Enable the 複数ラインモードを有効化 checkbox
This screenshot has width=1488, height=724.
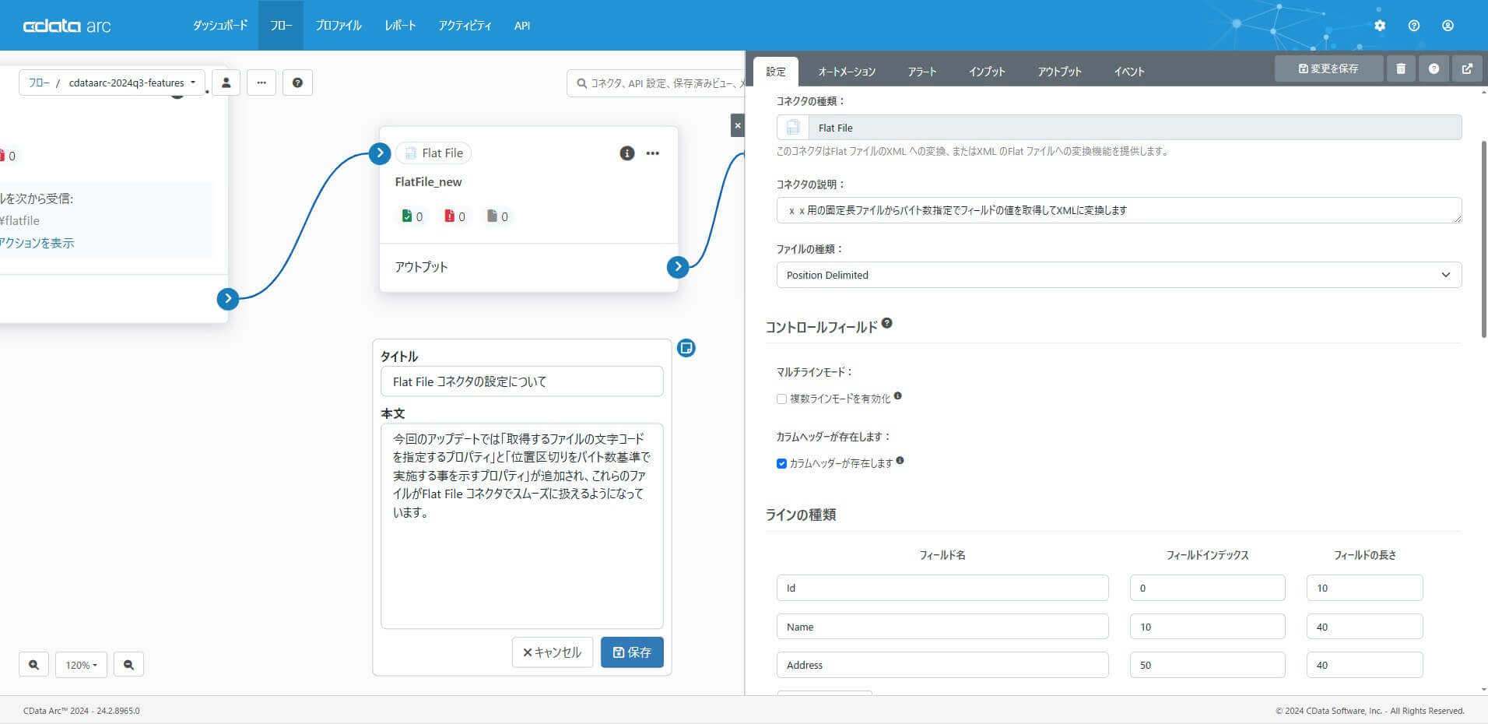(781, 399)
